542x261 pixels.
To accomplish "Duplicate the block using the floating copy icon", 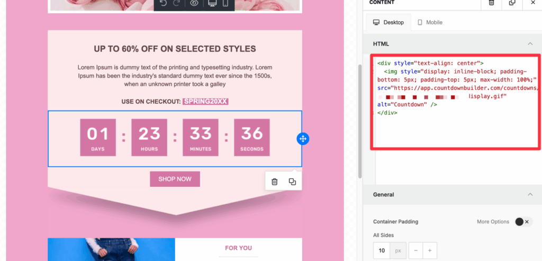I will click(292, 182).
